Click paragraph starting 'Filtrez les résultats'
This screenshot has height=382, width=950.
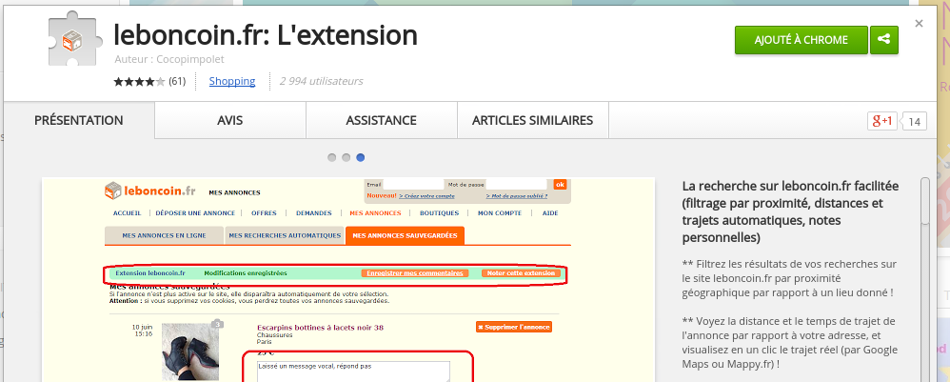click(789, 278)
